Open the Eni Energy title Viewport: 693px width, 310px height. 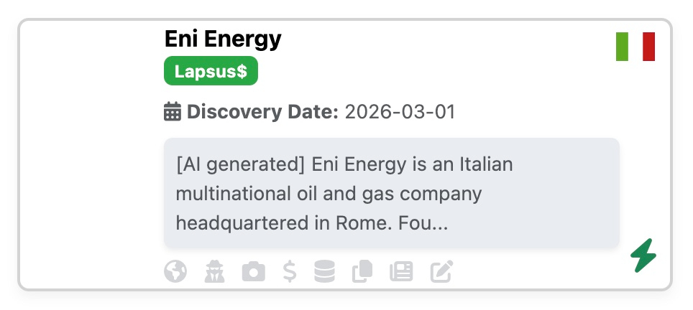[223, 39]
